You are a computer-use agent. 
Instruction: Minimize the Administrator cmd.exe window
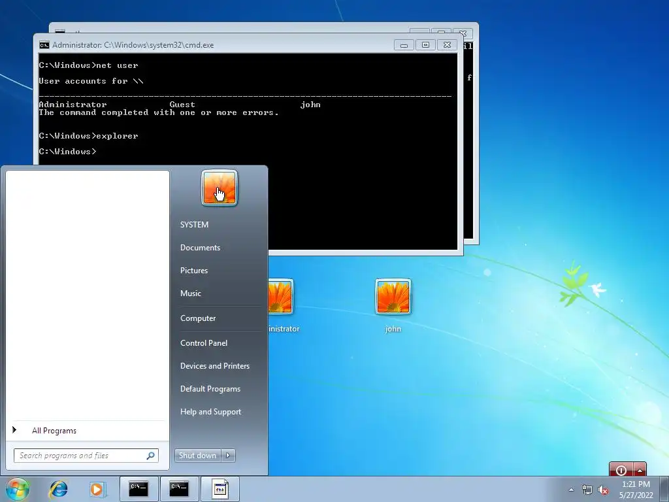404,45
